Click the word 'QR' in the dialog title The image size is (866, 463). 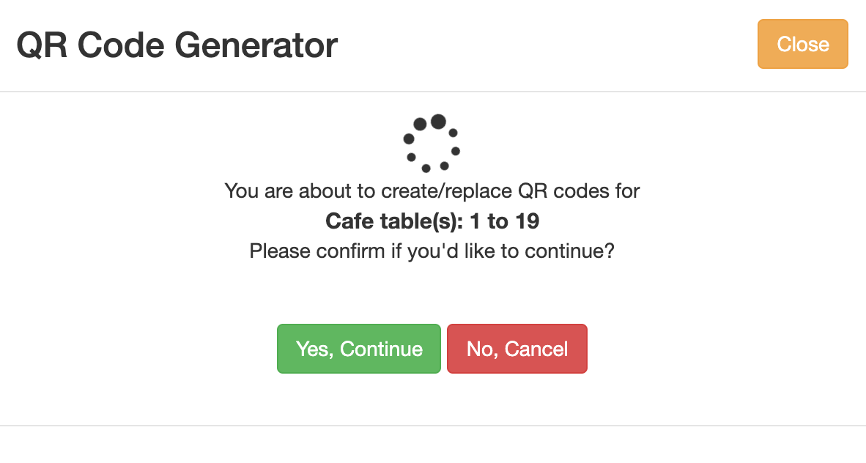(42, 45)
